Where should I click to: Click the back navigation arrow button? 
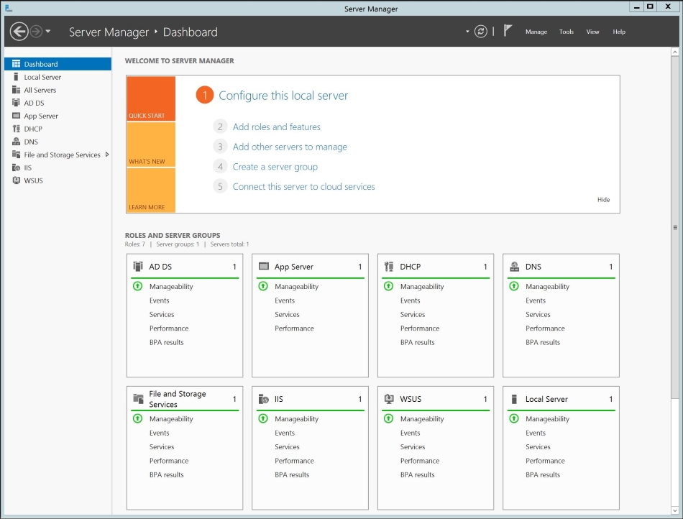(x=19, y=32)
